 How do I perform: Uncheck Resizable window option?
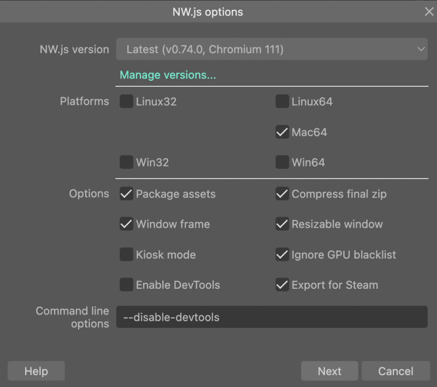(x=282, y=224)
